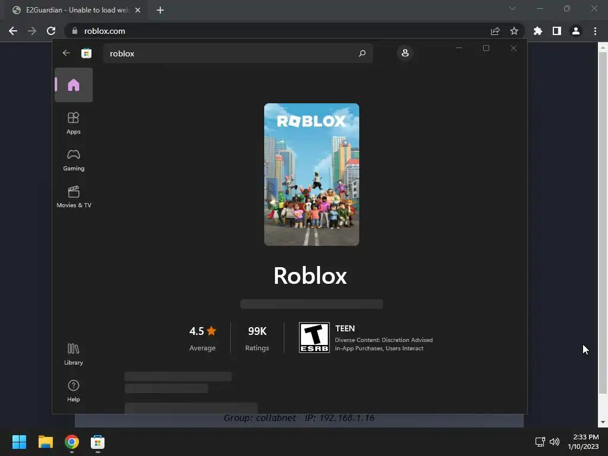
Task: Open Chrome extensions puzzle icon
Action: click(x=538, y=31)
